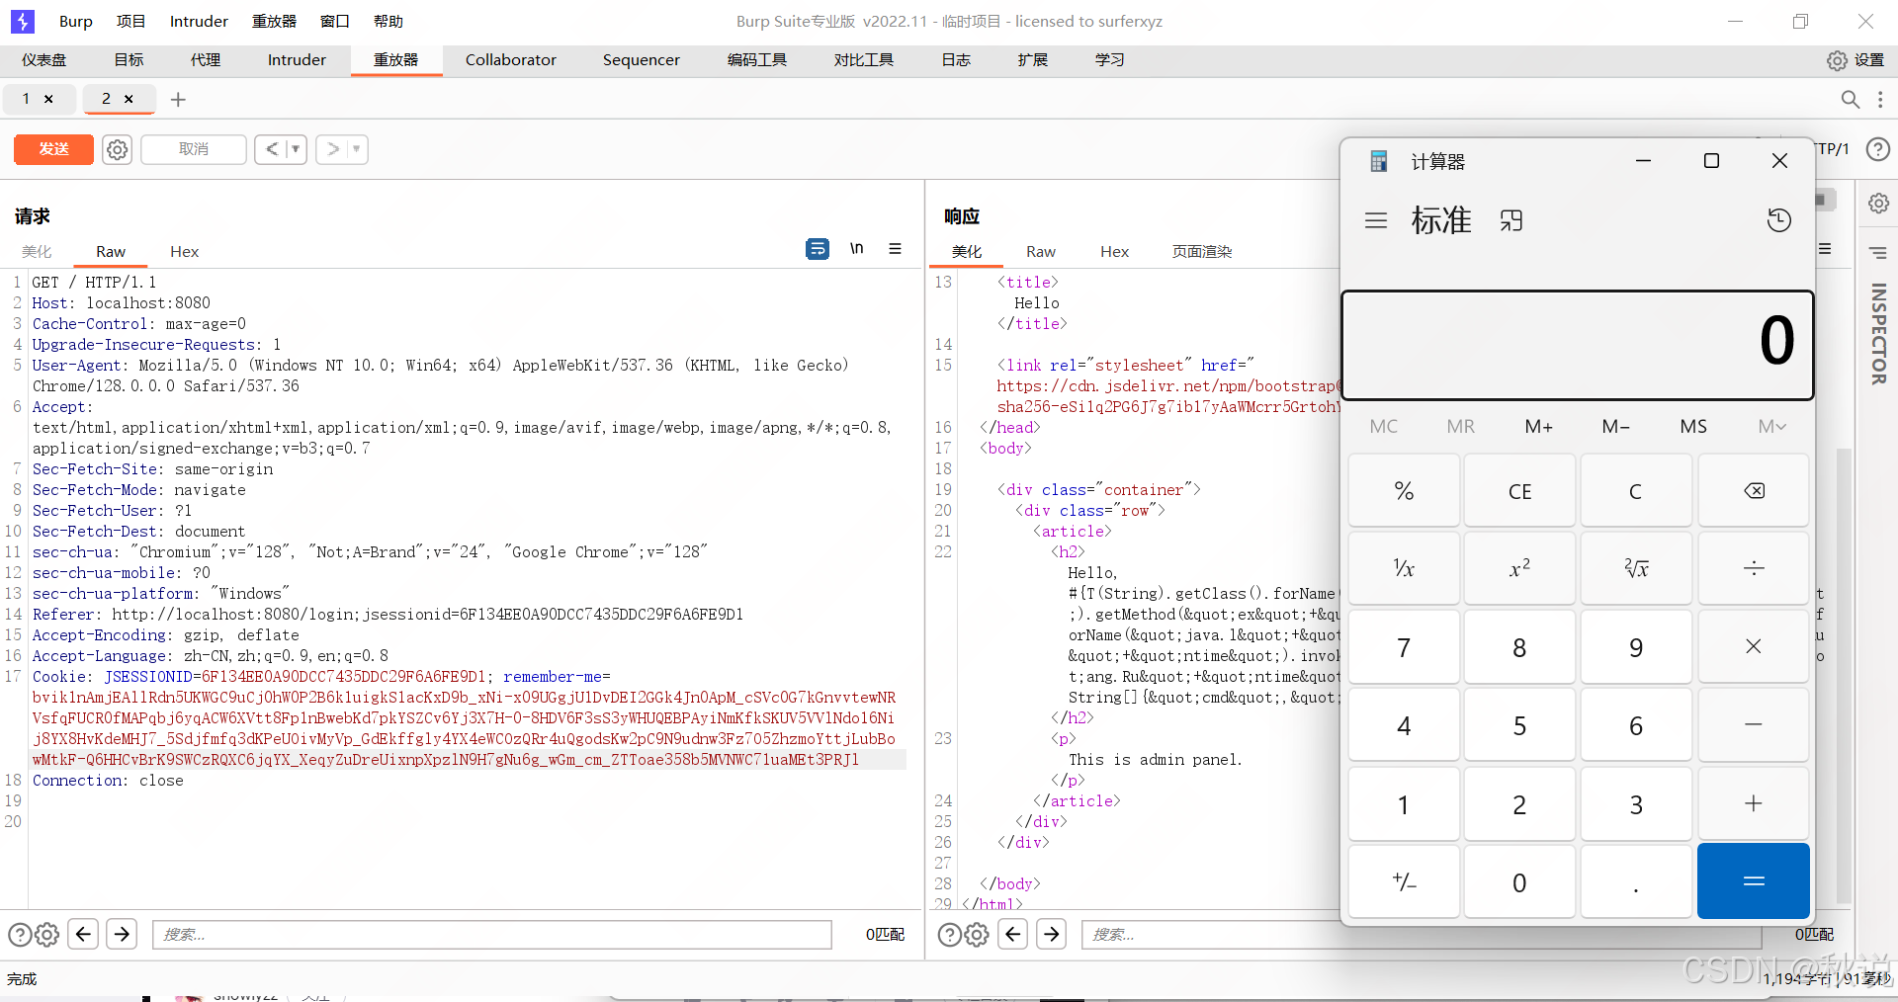Open Inspector settings gear icon

[1878, 204]
